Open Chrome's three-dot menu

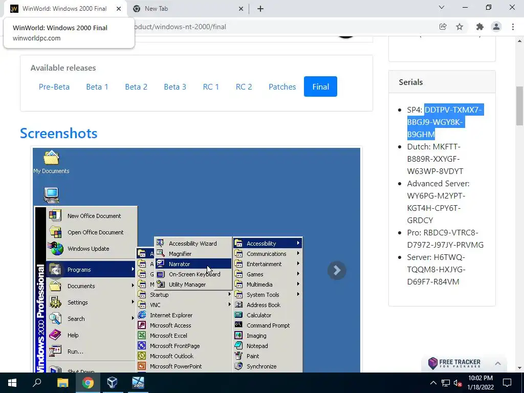pos(513,27)
